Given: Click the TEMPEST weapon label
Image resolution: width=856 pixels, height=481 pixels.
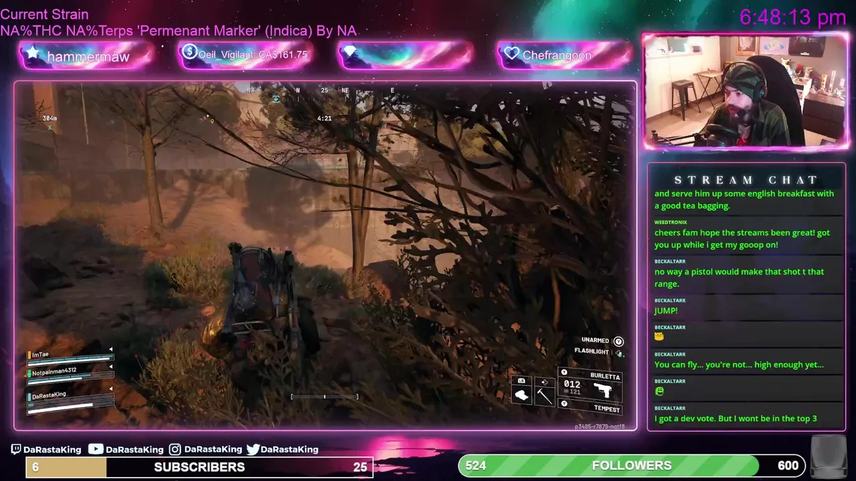Looking at the screenshot, I should point(607,409).
